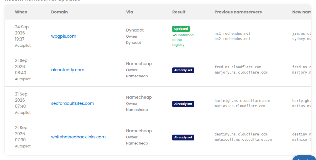Image resolution: width=316 pixels, height=160 pixels.
Task: Click the 24 Sep date in the wpgpls.com row
Action: (22, 27)
